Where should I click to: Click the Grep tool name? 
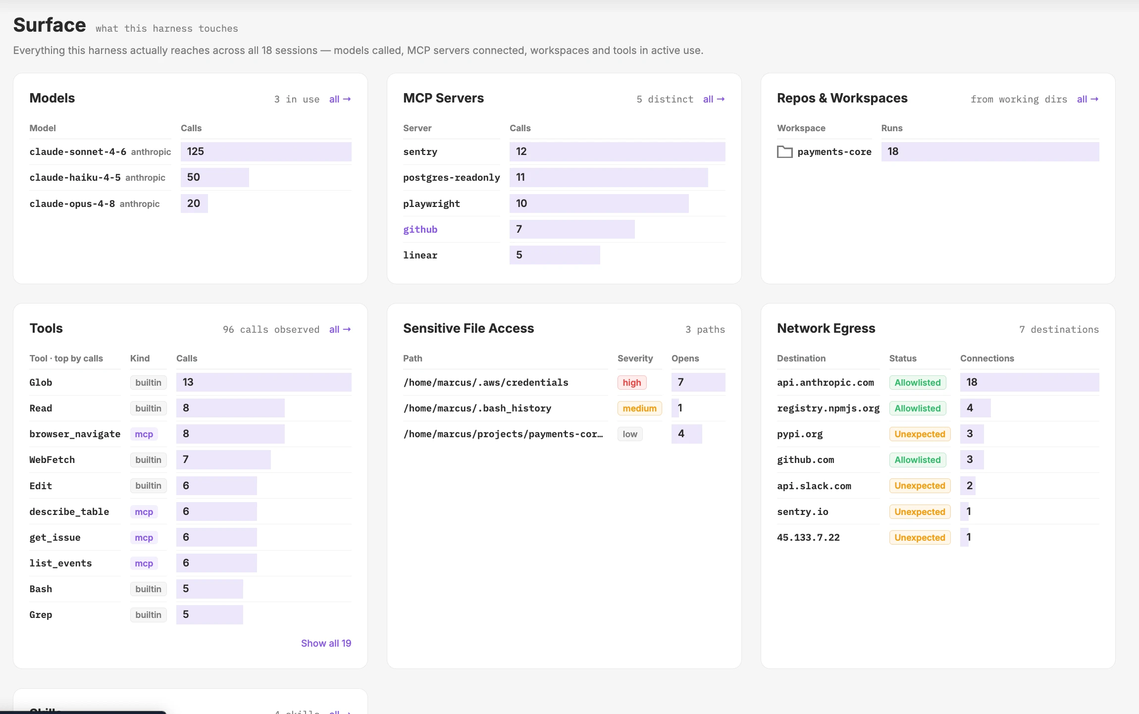(x=41, y=614)
